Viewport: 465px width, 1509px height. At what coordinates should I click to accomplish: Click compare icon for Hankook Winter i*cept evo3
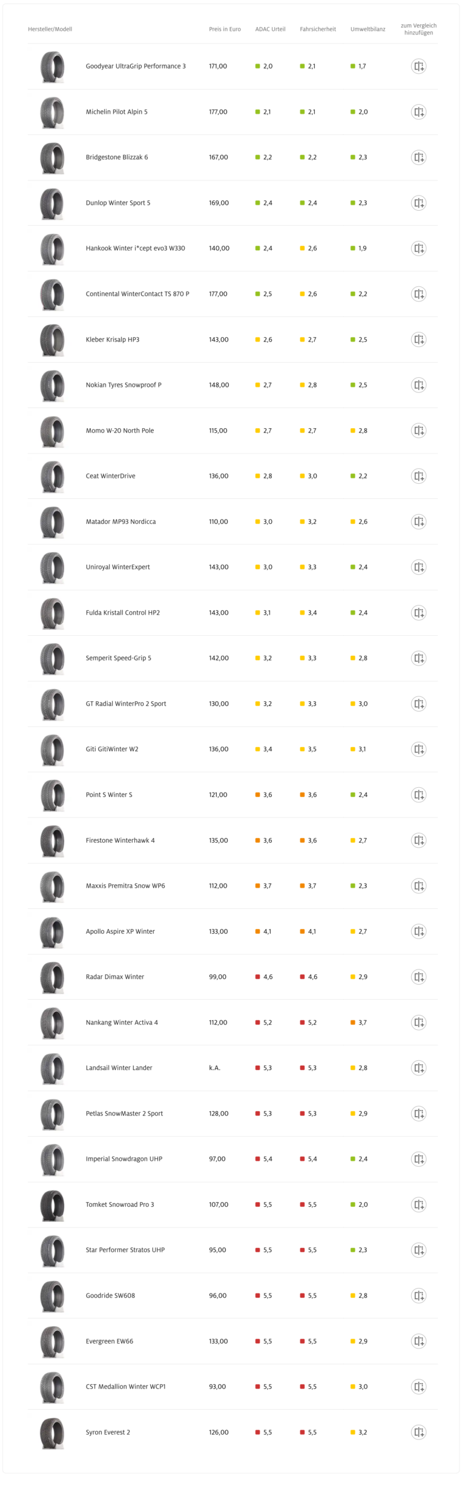(x=418, y=248)
